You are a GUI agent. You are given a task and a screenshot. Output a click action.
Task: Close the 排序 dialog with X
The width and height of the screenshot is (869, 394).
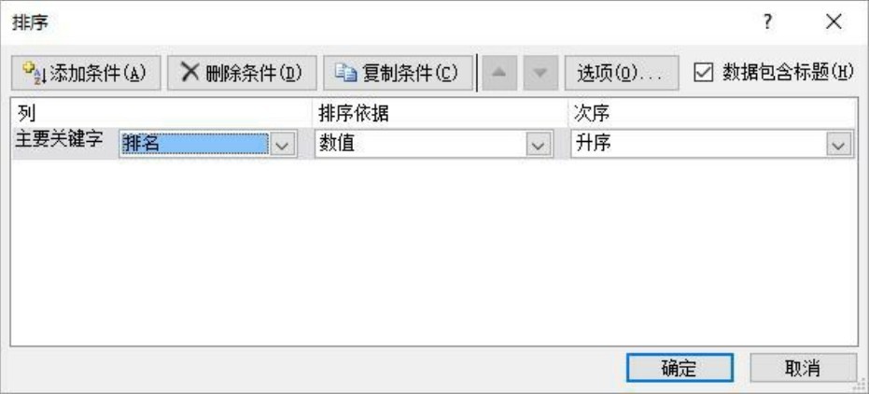pos(833,22)
